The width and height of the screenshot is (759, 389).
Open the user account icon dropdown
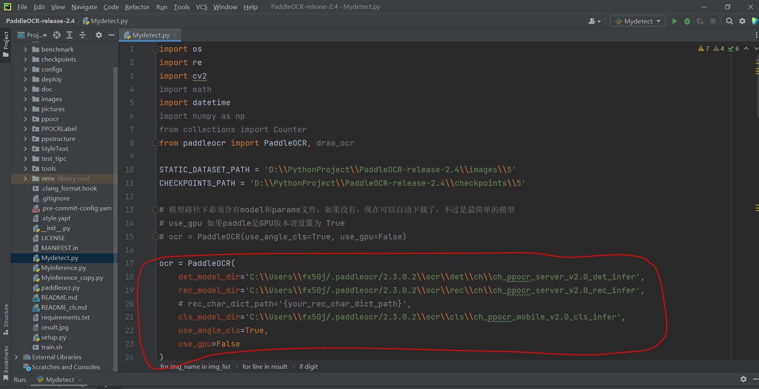pyautogui.click(x=594, y=21)
